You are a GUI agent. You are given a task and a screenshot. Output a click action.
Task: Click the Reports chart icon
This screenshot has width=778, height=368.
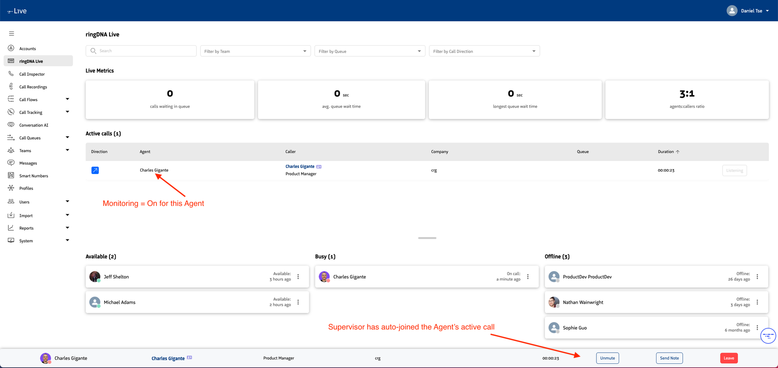(x=11, y=228)
